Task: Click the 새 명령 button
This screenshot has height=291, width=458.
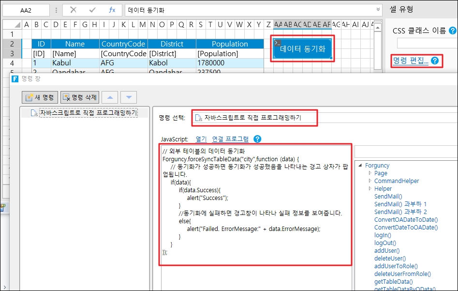Action: pos(40,97)
